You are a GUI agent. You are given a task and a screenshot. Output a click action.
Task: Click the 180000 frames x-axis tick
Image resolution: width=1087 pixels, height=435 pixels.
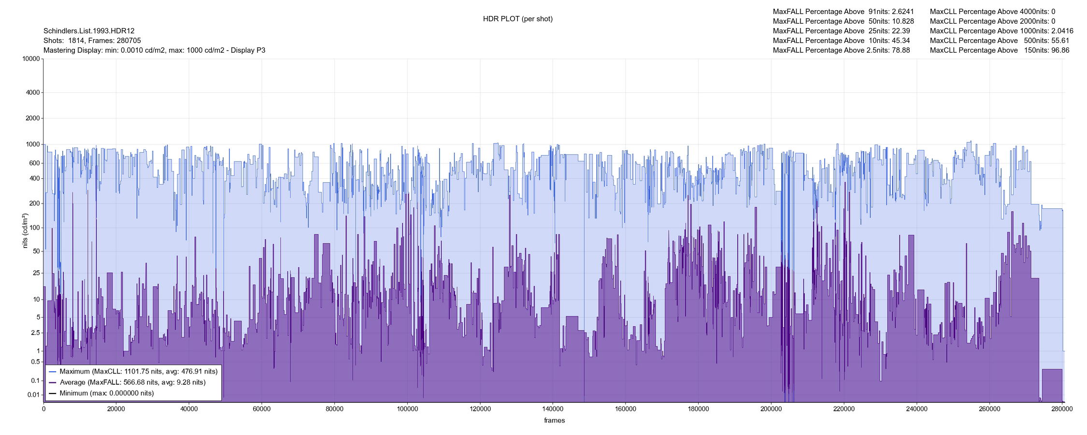pyautogui.click(x=698, y=409)
